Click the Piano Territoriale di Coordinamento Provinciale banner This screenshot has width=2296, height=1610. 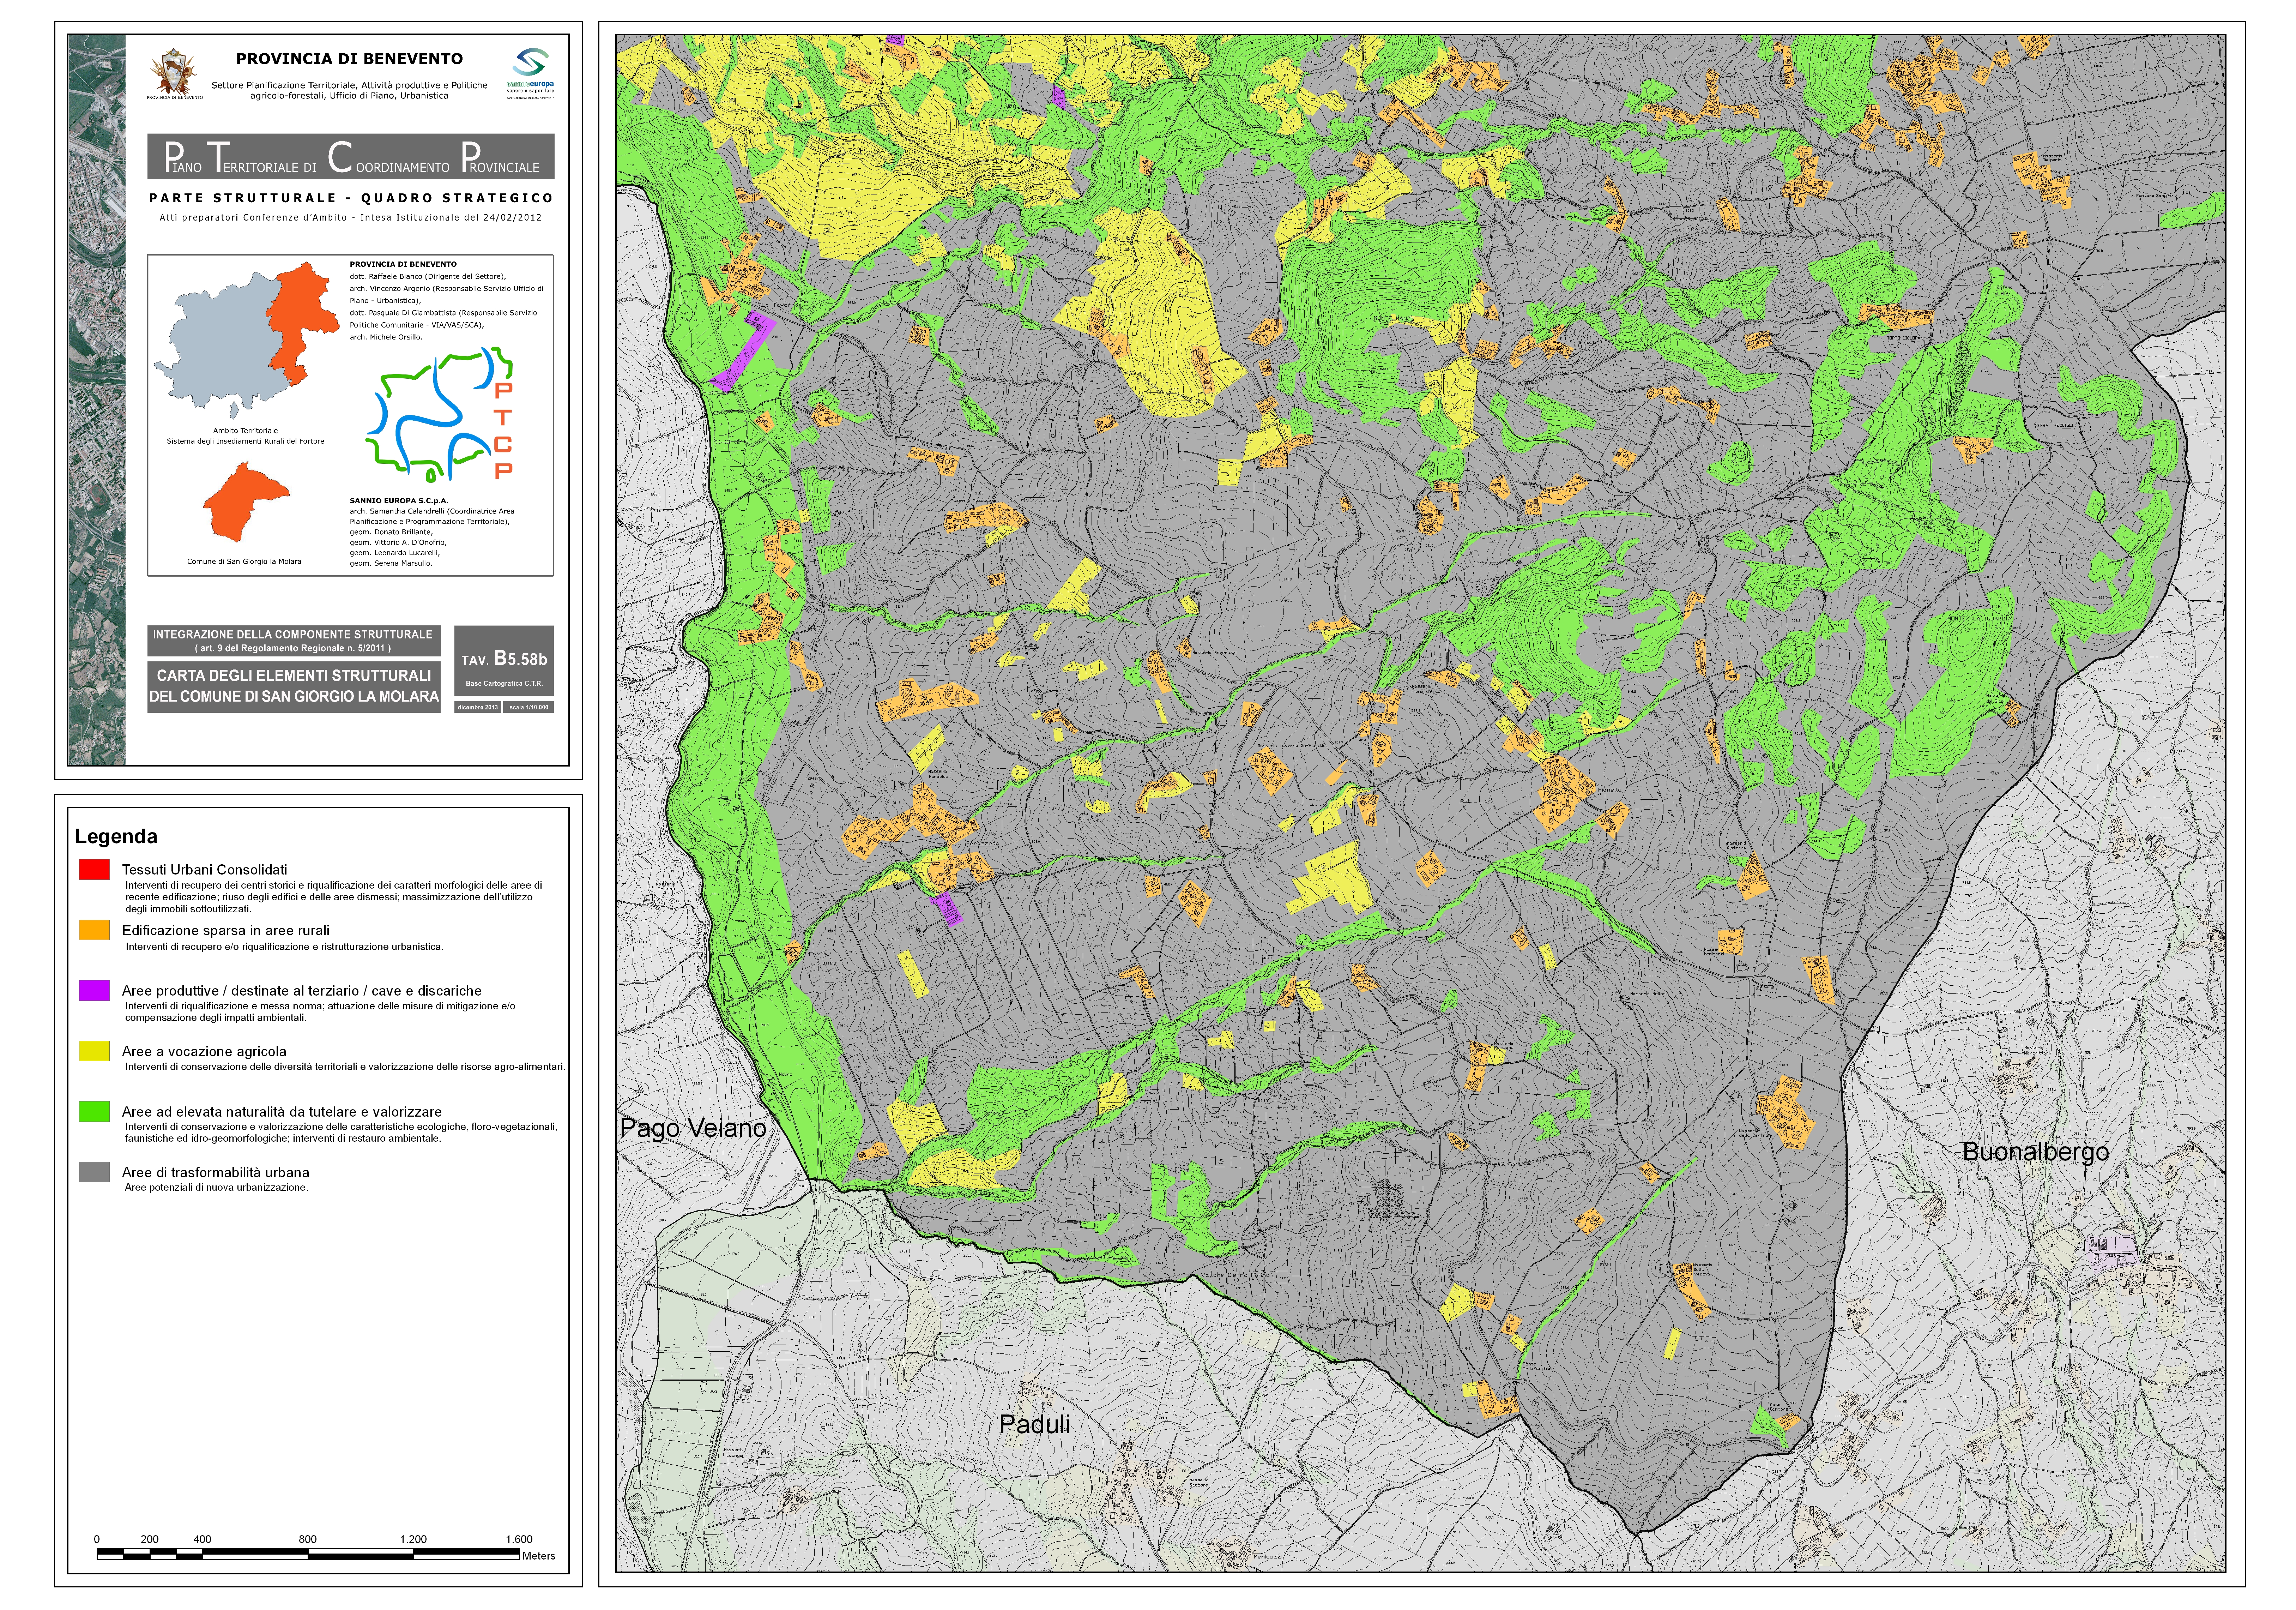[x=351, y=156]
